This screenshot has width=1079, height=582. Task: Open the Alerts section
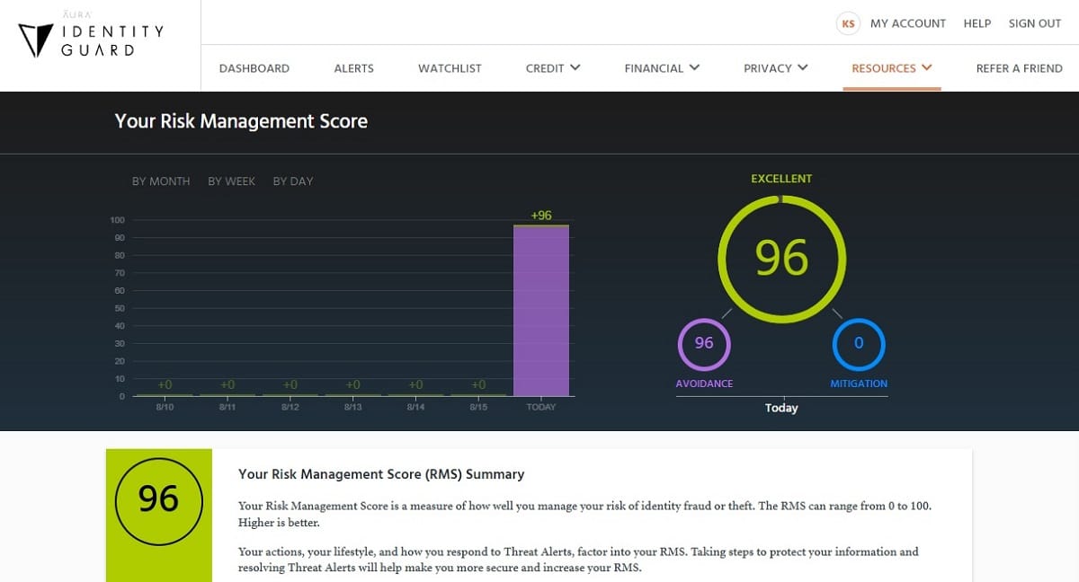pos(353,68)
